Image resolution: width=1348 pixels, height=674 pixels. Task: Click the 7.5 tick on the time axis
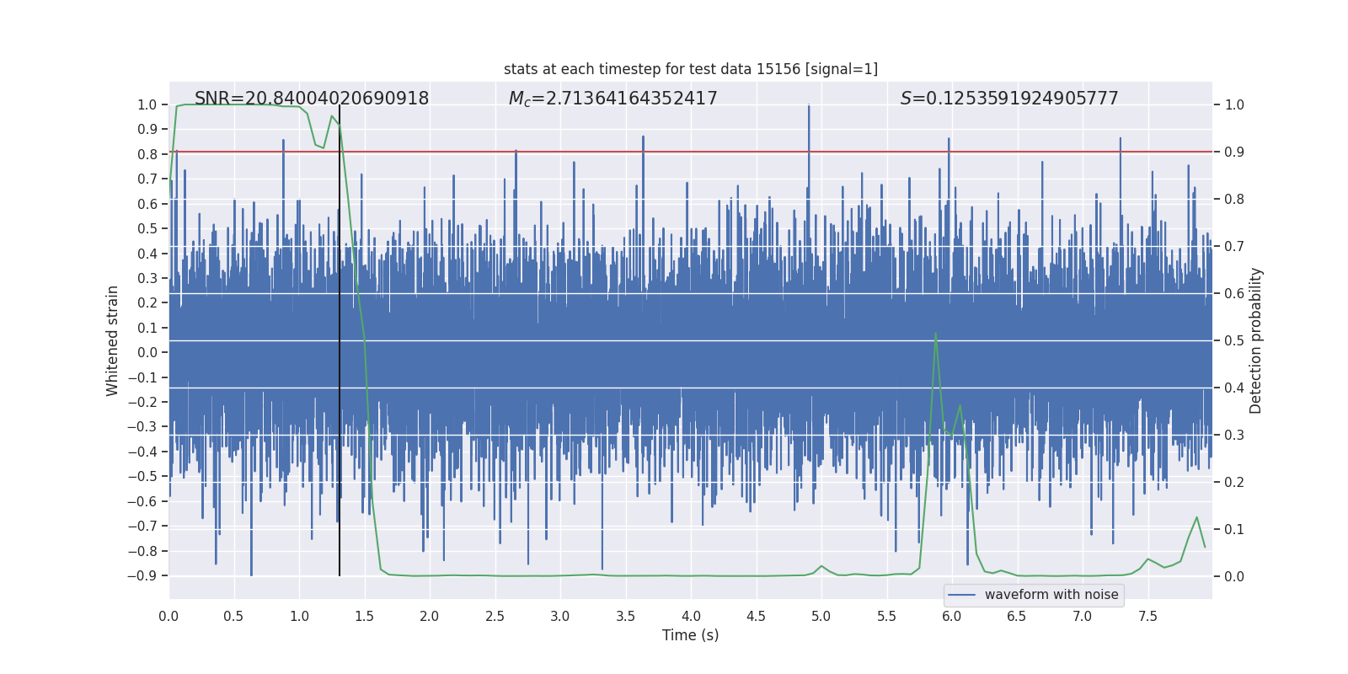pyautogui.click(x=1147, y=616)
